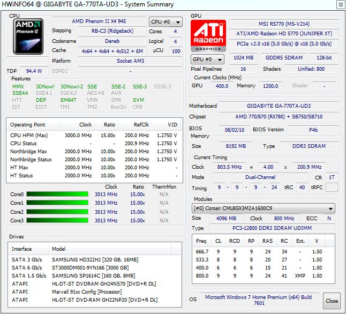346x314 pixels.
Task: Click the ATI/AMD Radeon HD 5770 (JUNIPER XT) field
Action: (x=284, y=34)
